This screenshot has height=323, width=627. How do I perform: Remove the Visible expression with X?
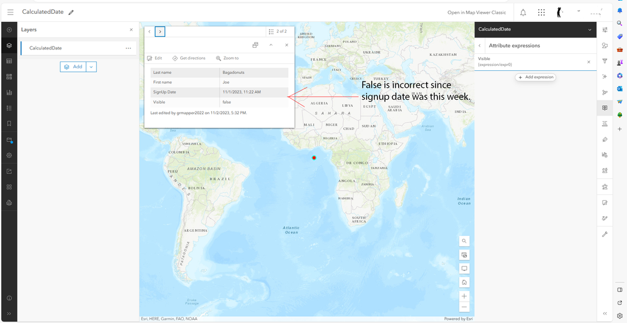589,62
